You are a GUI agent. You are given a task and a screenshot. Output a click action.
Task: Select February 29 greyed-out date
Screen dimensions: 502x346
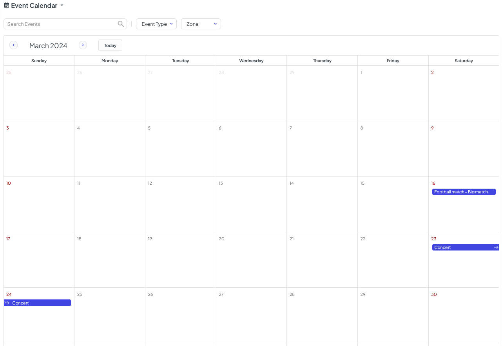(292, 72)
